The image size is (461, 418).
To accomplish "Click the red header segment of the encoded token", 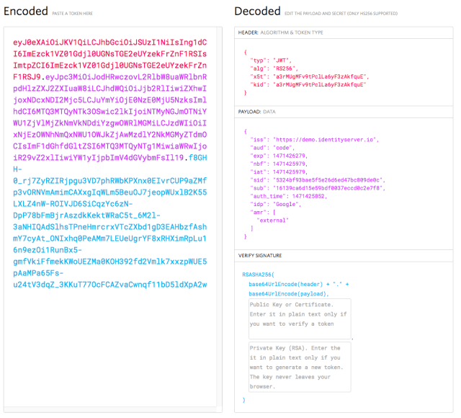I will point(108,54).
